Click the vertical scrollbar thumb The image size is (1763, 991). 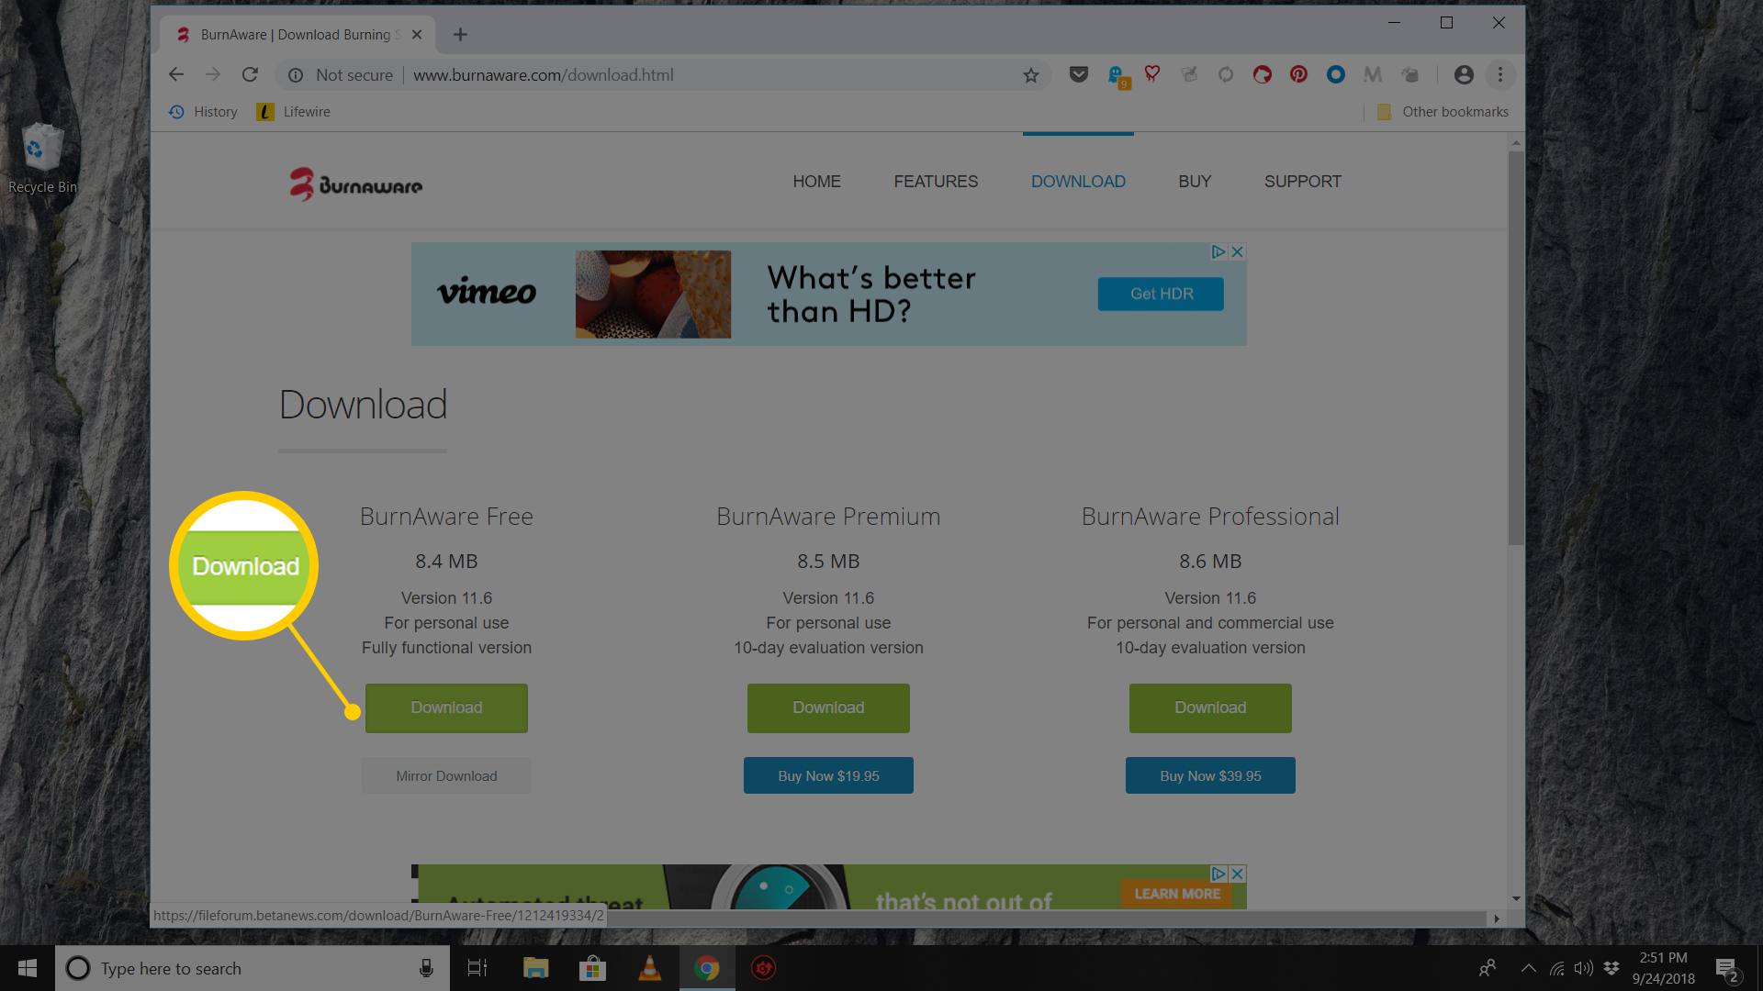click(1516, 349)
